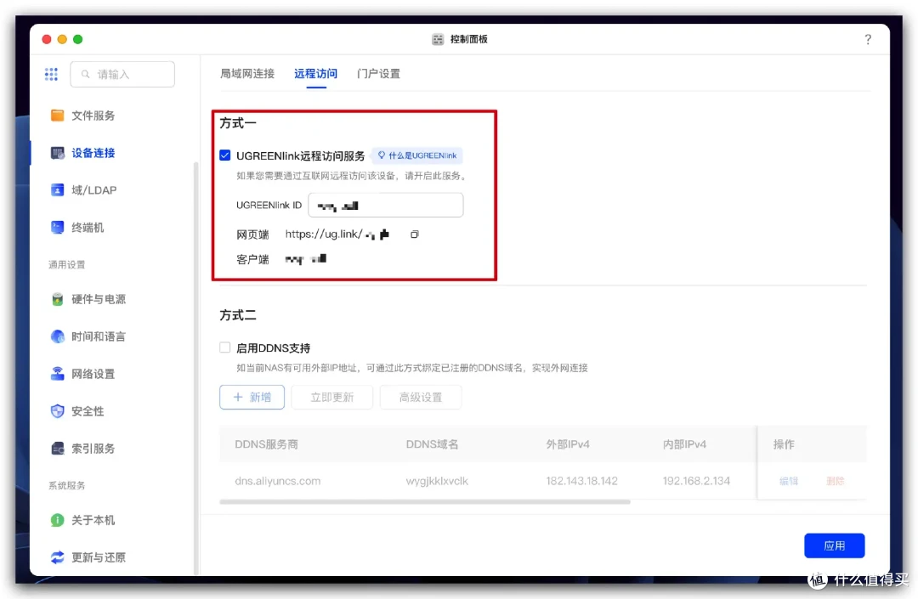Click the wygjkklxvclk domain cell
This screenshot has width=918, height=599.
(437, 481)
